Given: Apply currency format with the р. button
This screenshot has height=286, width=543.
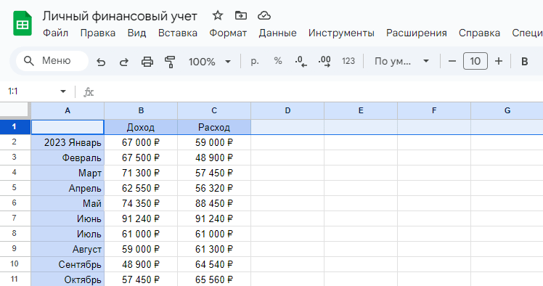Looking at the screenshot, I should point(255,61).
